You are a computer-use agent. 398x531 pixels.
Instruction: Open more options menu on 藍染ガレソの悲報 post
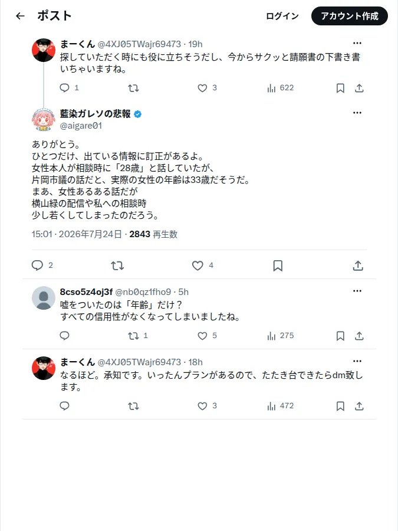357,113
